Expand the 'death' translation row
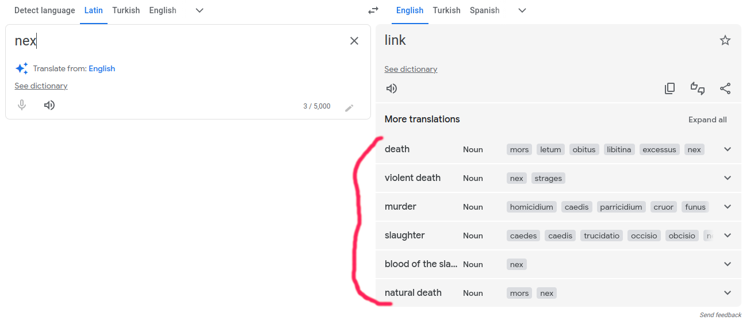Viewport: 750px width, 324px height. pos(728,149)
